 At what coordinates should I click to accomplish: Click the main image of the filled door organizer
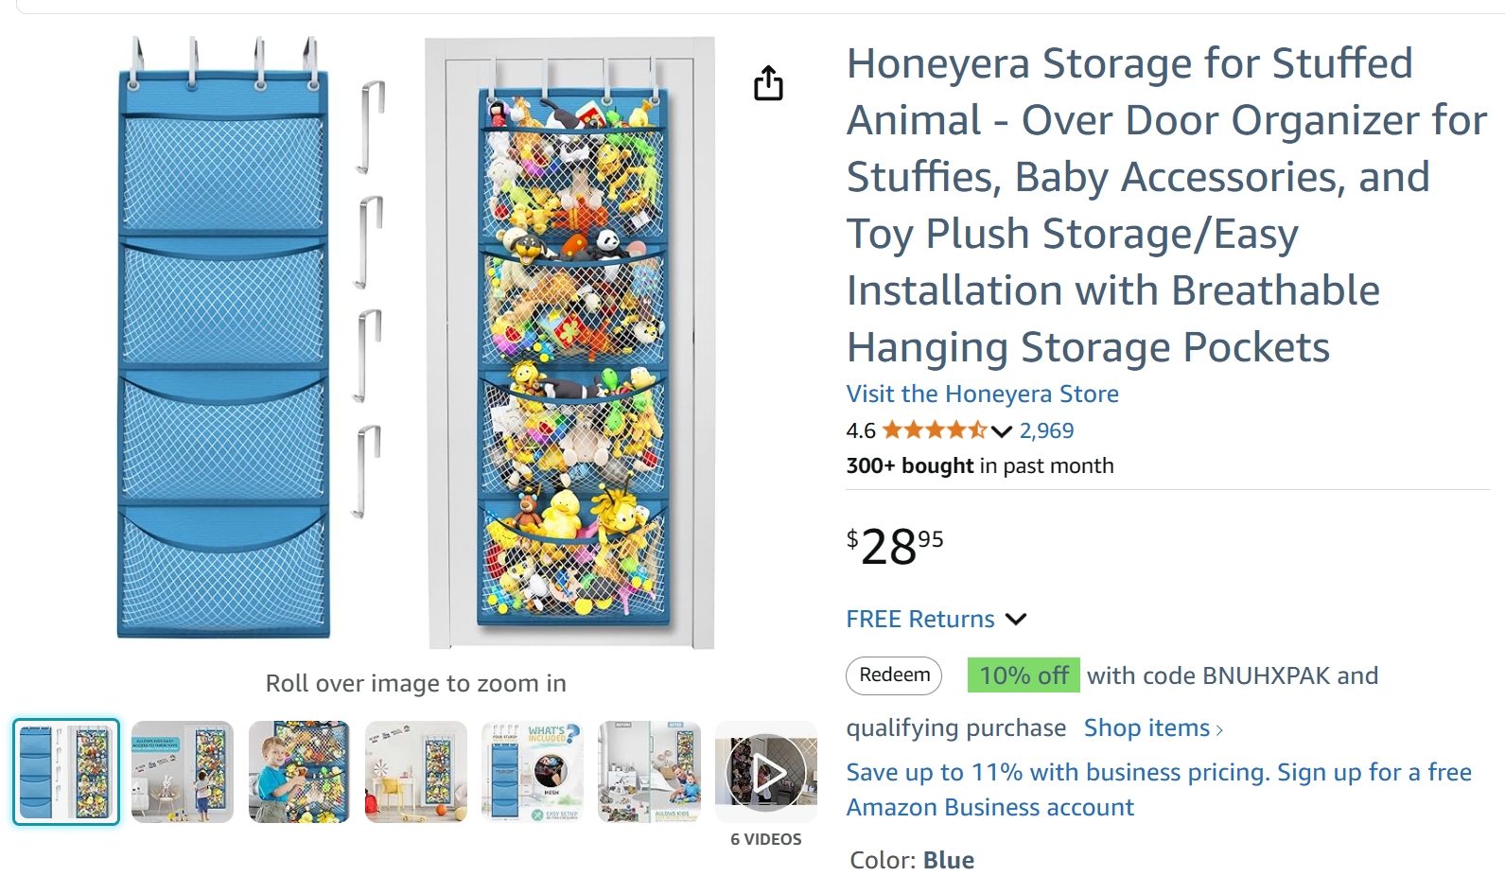coord(571,342)
